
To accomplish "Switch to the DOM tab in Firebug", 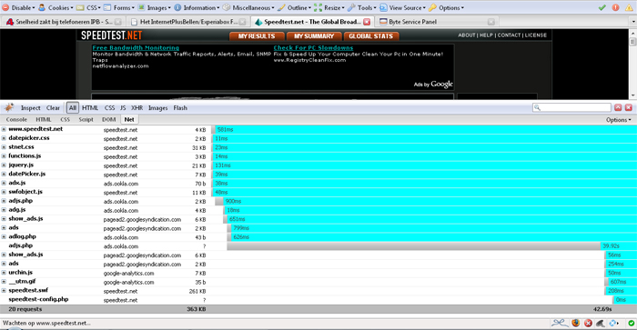I will coord(108,119).
